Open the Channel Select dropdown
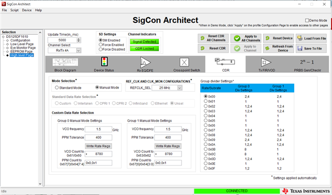This screenshot has width=332, height=195. point(78,50)
